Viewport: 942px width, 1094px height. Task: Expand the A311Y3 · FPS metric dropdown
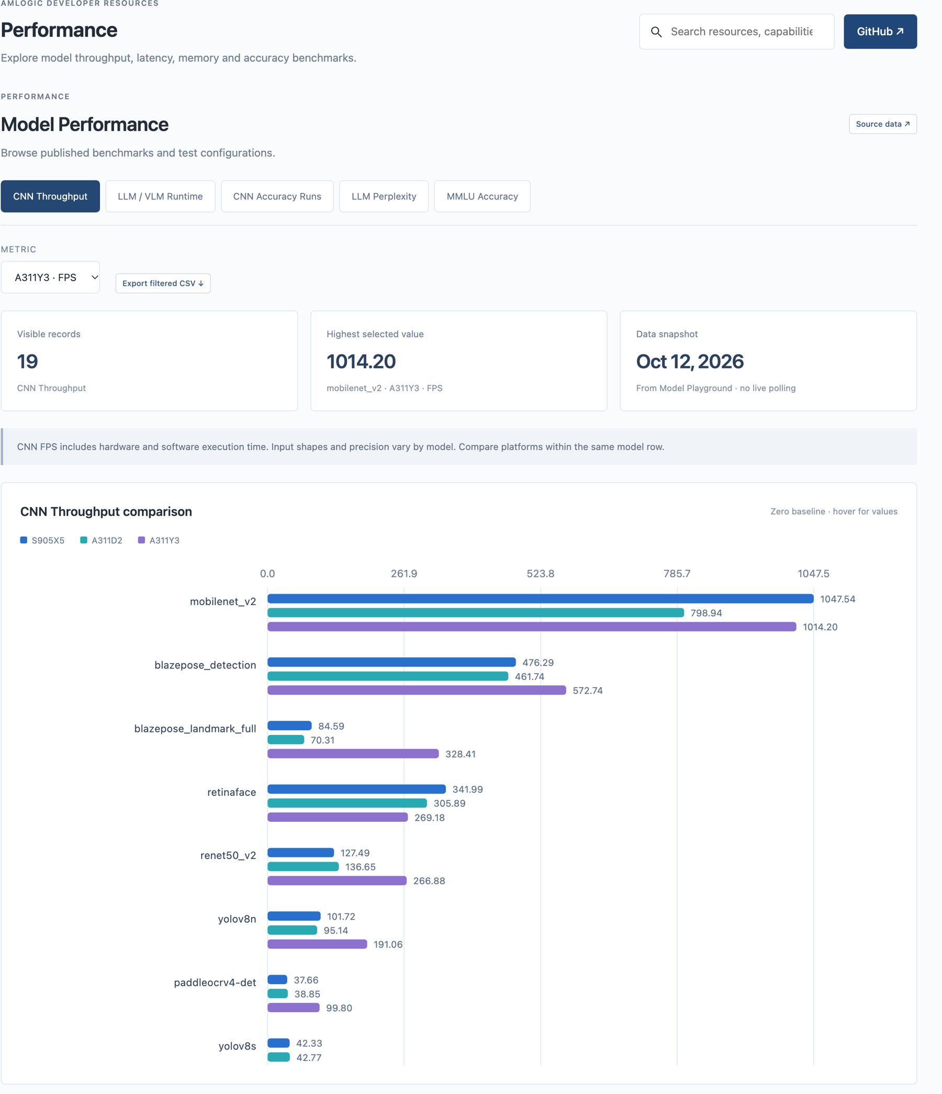pos(50,277)
